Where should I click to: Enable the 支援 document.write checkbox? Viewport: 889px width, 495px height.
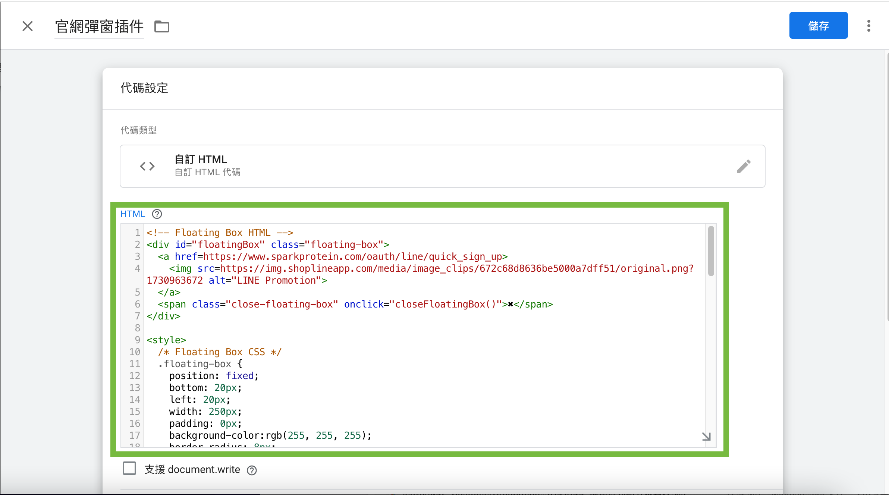pos(129,469)
